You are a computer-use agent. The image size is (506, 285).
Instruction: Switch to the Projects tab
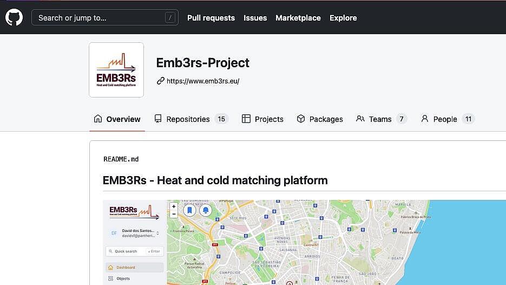click(262, 119)
